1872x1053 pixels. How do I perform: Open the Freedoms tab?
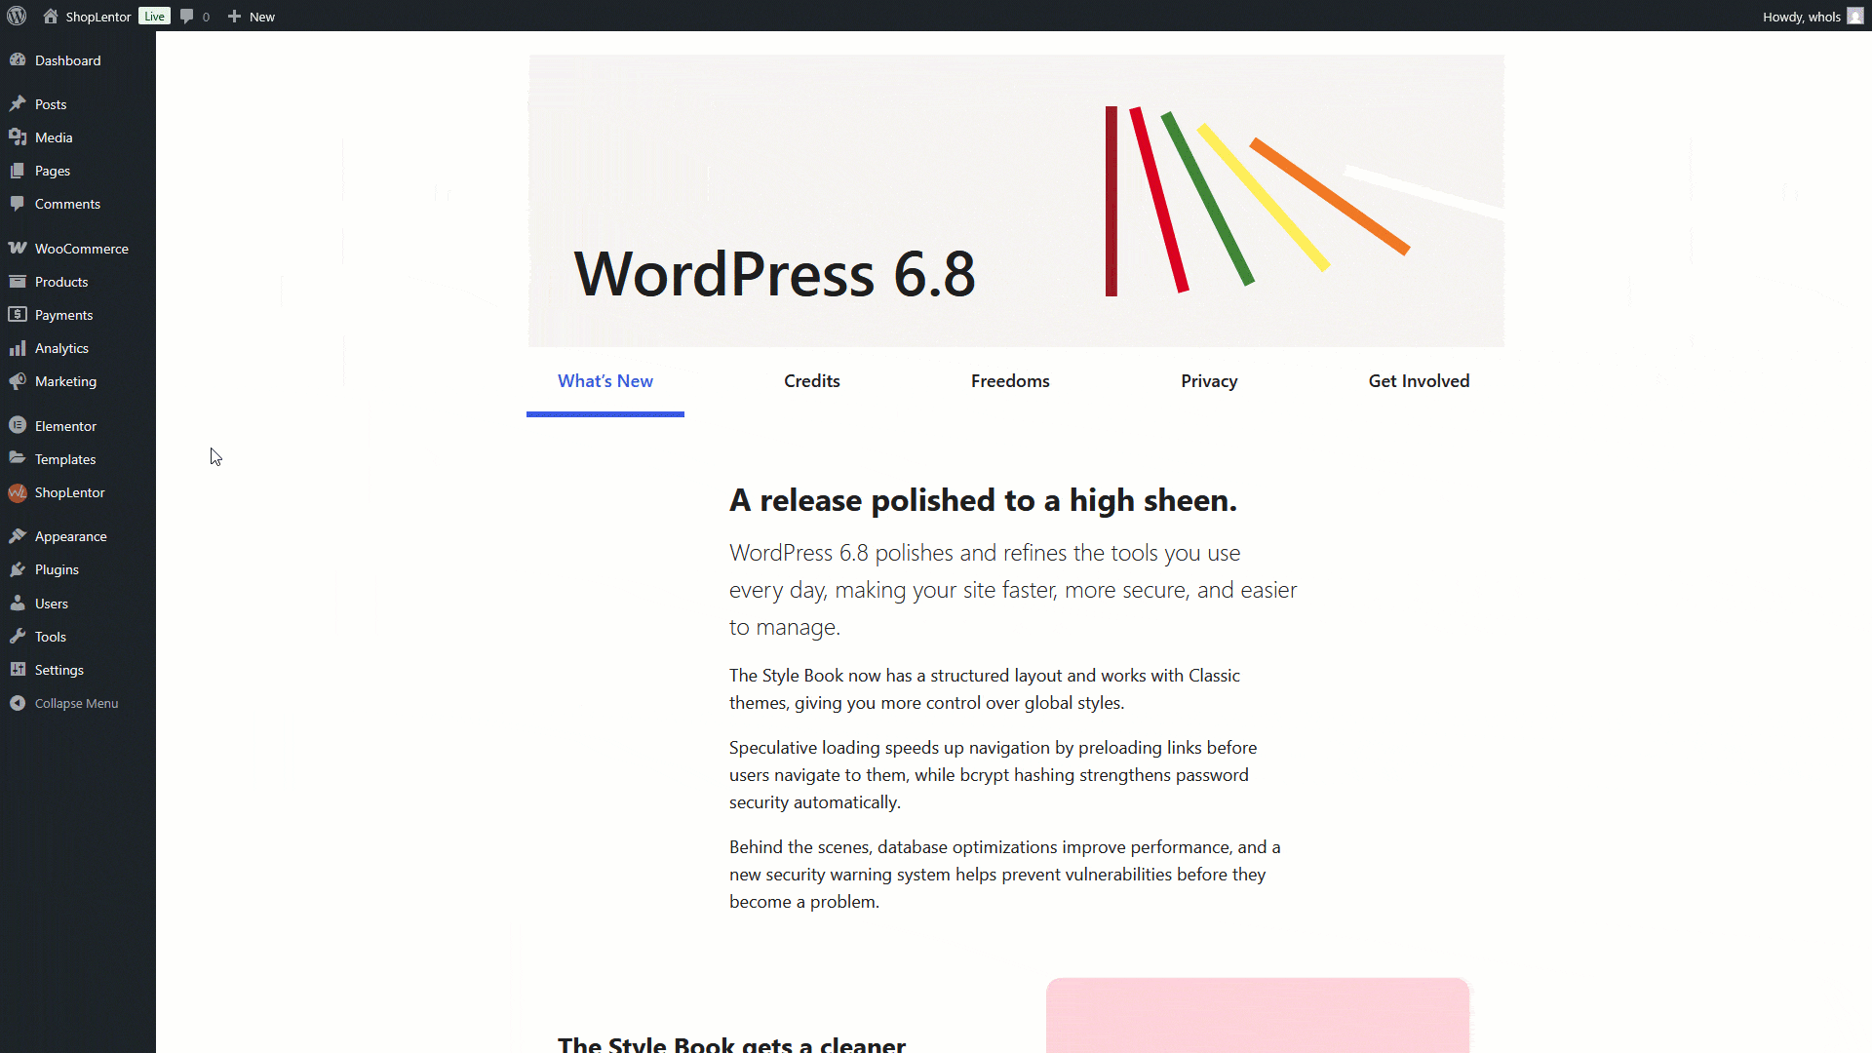tap(1010, 381)
